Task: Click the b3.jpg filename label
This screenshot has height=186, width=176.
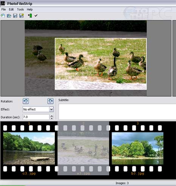Action: tap(137, 173)
